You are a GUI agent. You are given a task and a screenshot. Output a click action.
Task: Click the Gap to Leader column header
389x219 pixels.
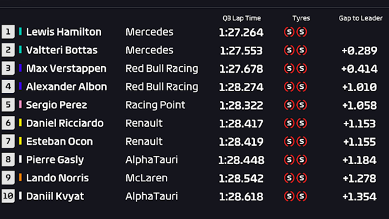point(361,18)
